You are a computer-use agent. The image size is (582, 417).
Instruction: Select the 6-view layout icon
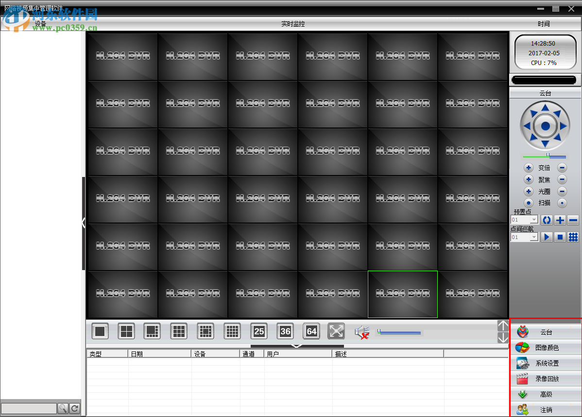click(152, 331)
